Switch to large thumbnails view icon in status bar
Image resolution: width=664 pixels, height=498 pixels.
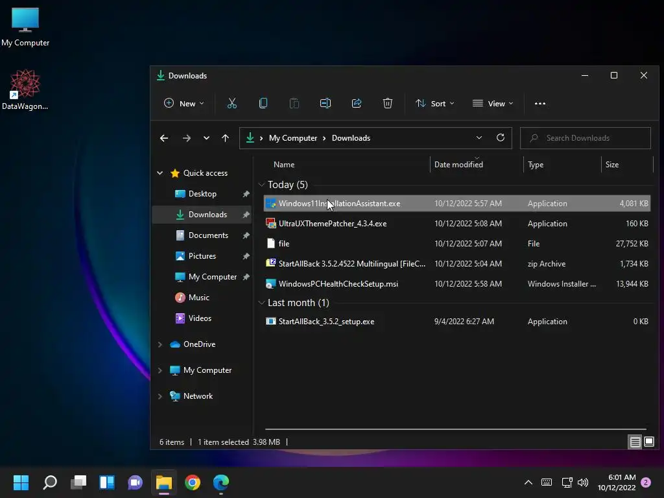(x=648, y=442)
